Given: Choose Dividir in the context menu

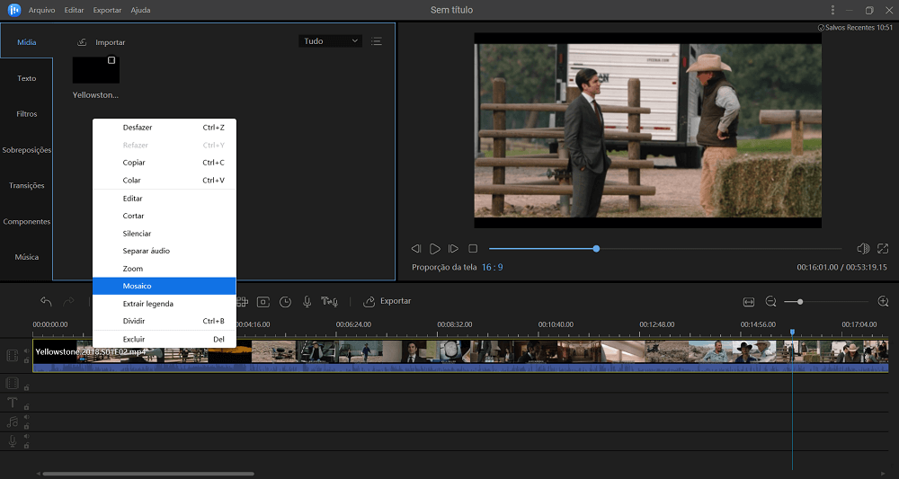Looking at the screenshot, I should point(164,321).
